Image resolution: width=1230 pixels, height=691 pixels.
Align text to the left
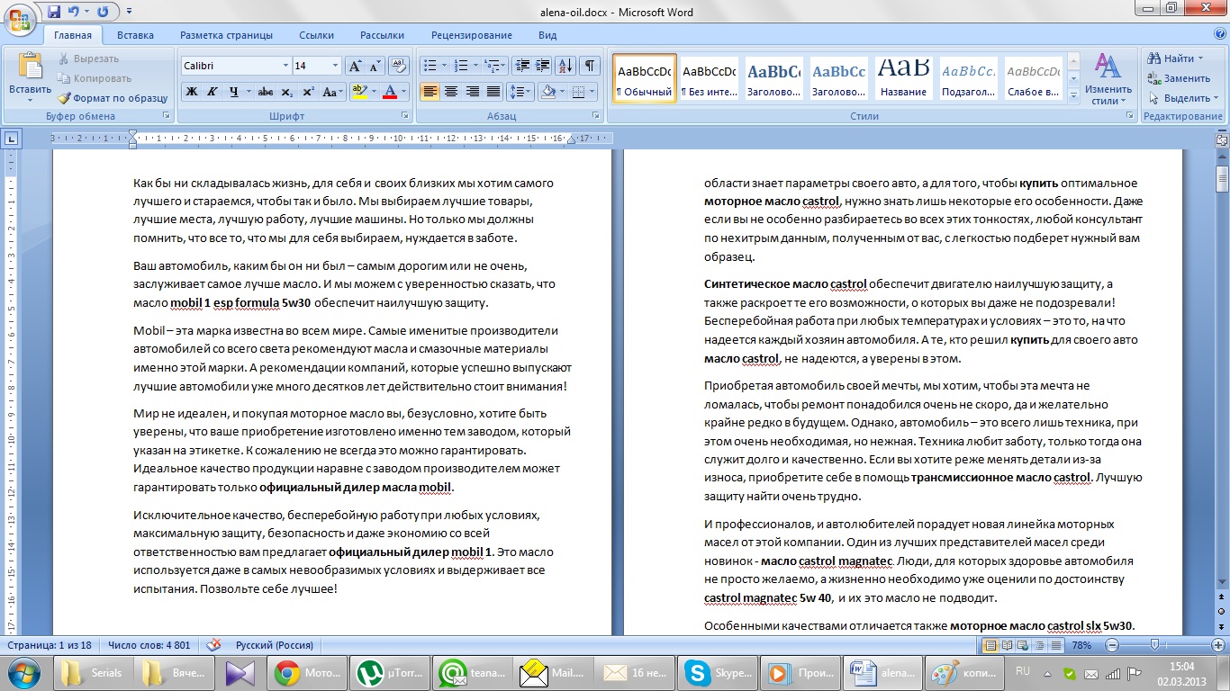point(430,92)
